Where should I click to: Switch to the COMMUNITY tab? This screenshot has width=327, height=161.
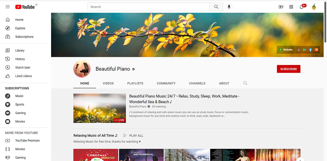(x=166, y=83)
